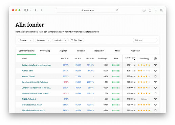The image size is (175, 125).
Task: Open the Safari downloads icon
Action: [x=144, y=10]
